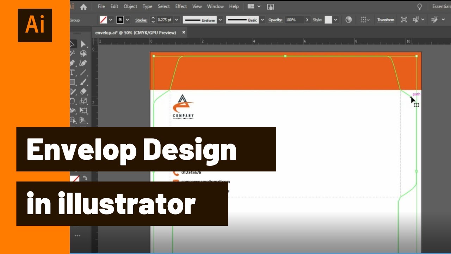Click the Align to selection icon
The width and height of the screenshot is (451, 254).
click(x=363, y=20)
